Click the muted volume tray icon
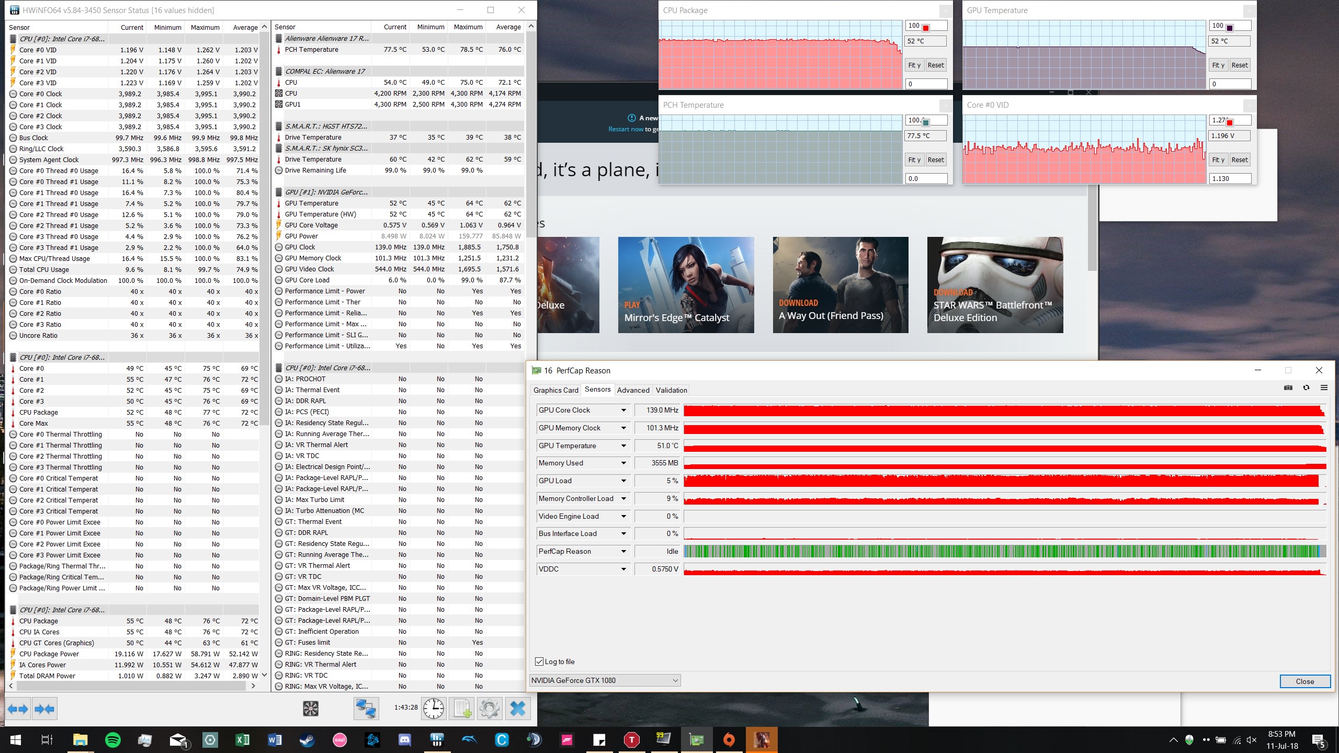1339x753 pixels. (1252, 739)
